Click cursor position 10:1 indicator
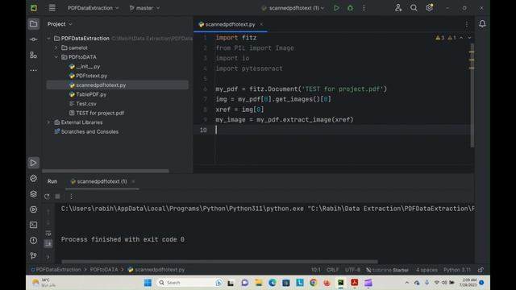Viewport: 516px width, 290px height. [x=315, y=270]
